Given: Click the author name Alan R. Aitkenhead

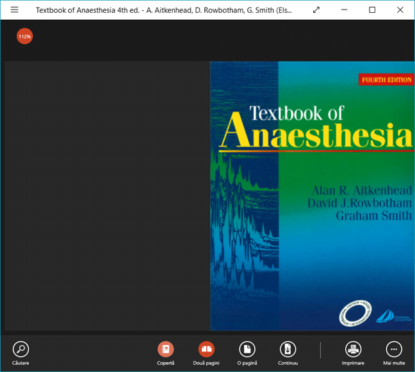Looking at the screenshot, I should click(362, 190).
